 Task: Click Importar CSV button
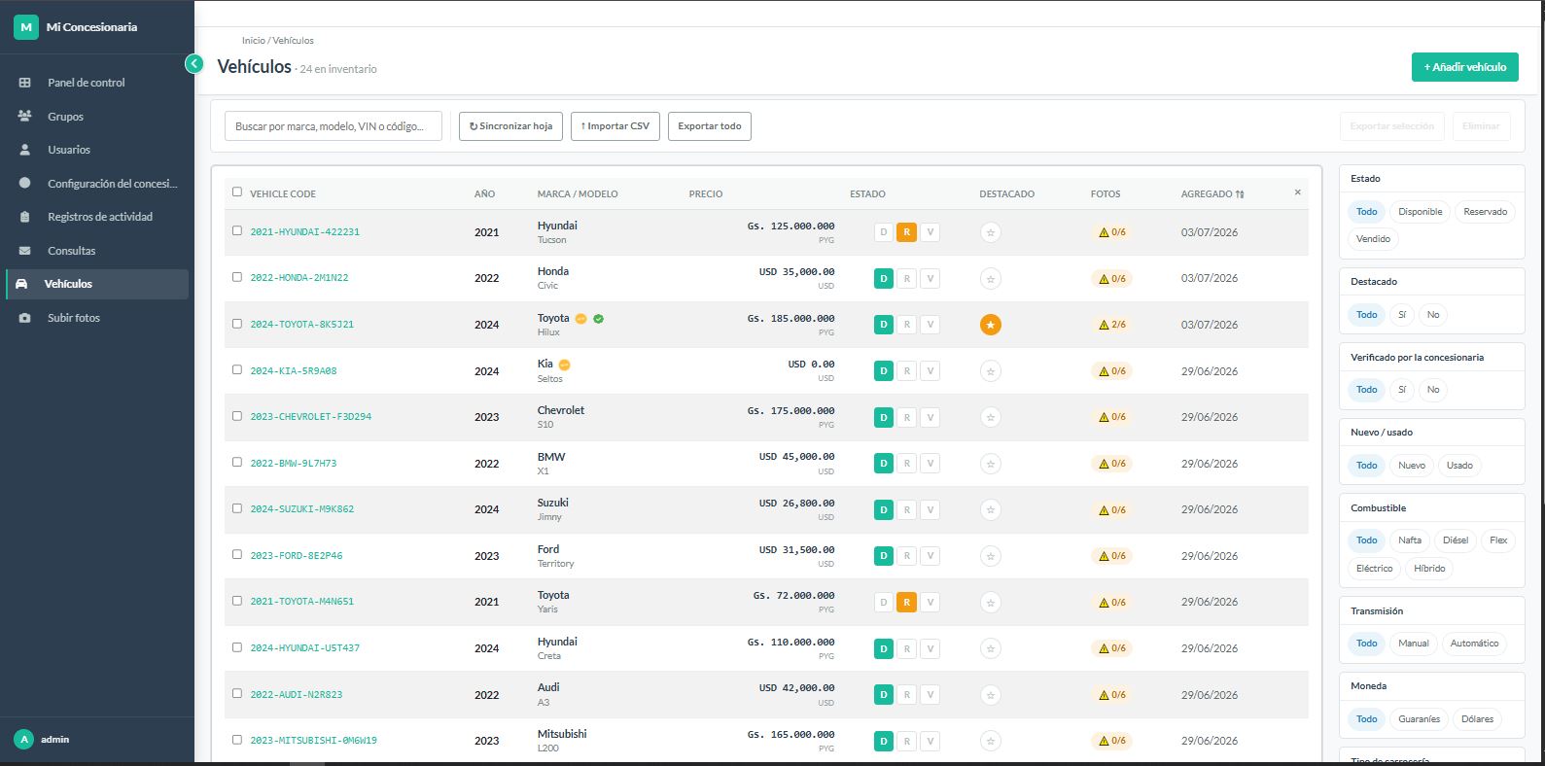coord(615,126)
